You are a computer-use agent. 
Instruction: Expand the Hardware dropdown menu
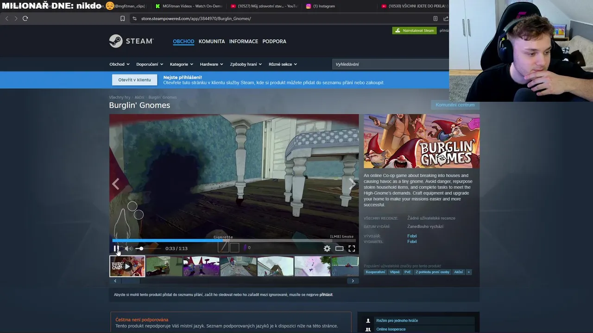[212, 64]
